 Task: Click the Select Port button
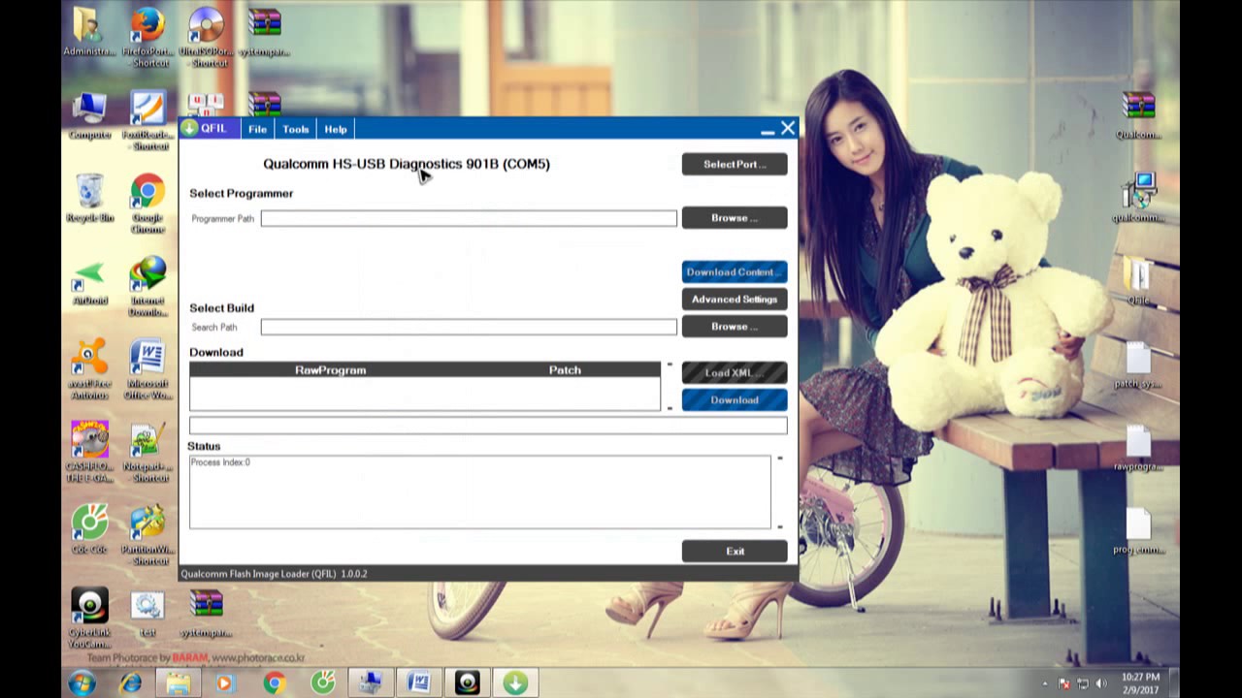(735, 164)
